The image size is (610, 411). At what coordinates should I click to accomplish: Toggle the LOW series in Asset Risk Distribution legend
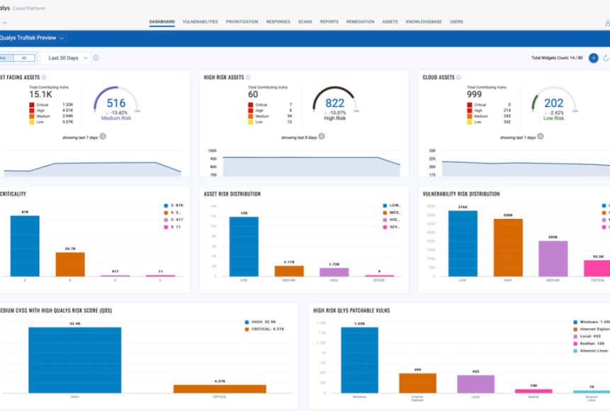click(x=384, y=205)
